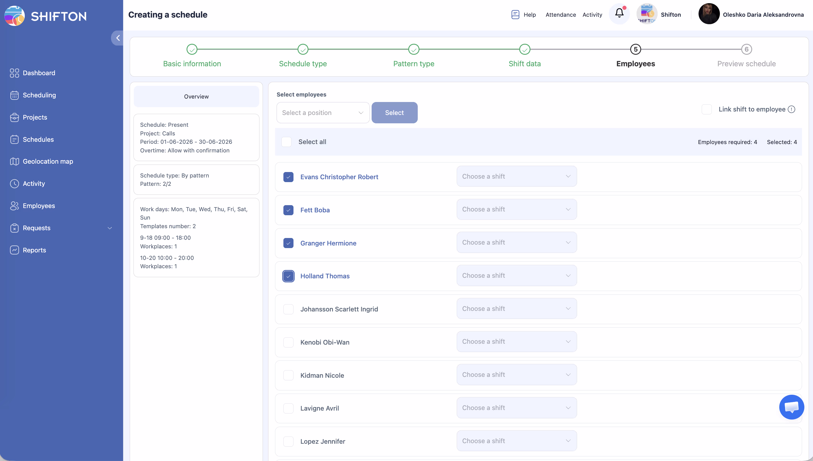Check the Kenobi Obi-Wan checkbox
The width and height of the screenshot is (813, 461).
point(288,342)
